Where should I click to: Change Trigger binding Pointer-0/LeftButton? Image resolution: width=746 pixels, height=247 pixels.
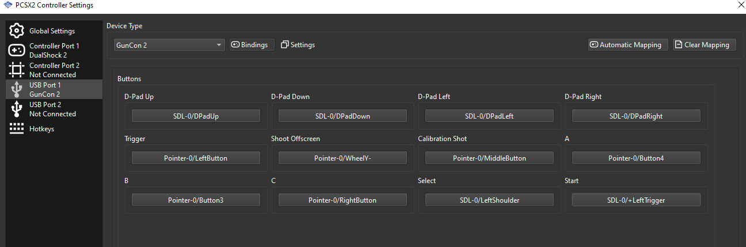tap(196, 158)
